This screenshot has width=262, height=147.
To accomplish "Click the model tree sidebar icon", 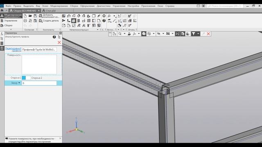I will tap(2, 39).
